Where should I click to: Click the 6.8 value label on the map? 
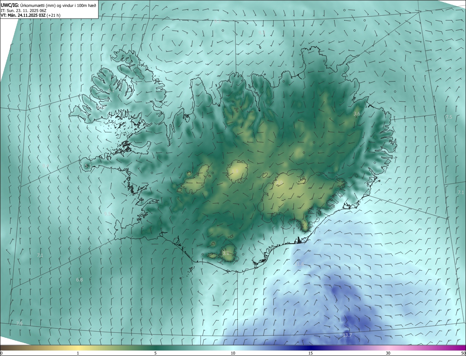pos(79,280)
